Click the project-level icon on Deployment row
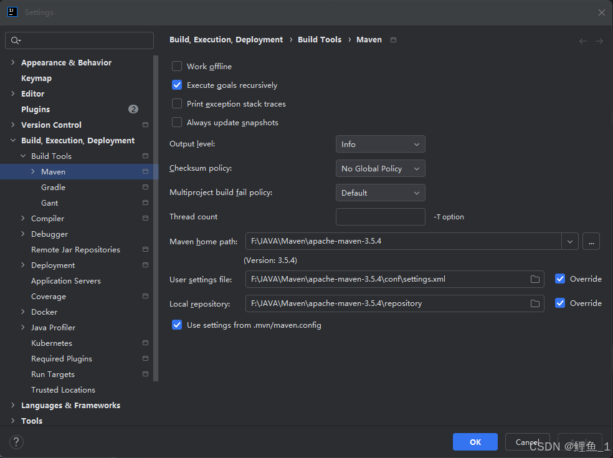 [x=145, y=265]
